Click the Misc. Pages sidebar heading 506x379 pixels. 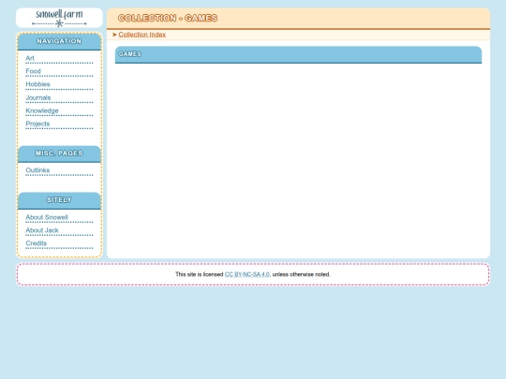59,153
